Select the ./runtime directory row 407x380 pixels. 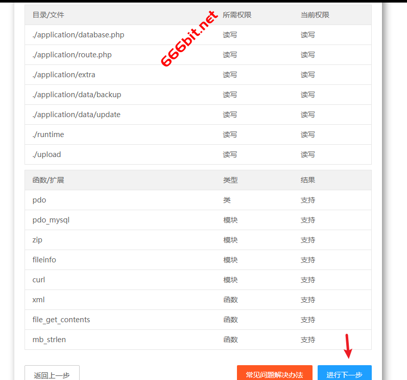click(x=48, y=135)
